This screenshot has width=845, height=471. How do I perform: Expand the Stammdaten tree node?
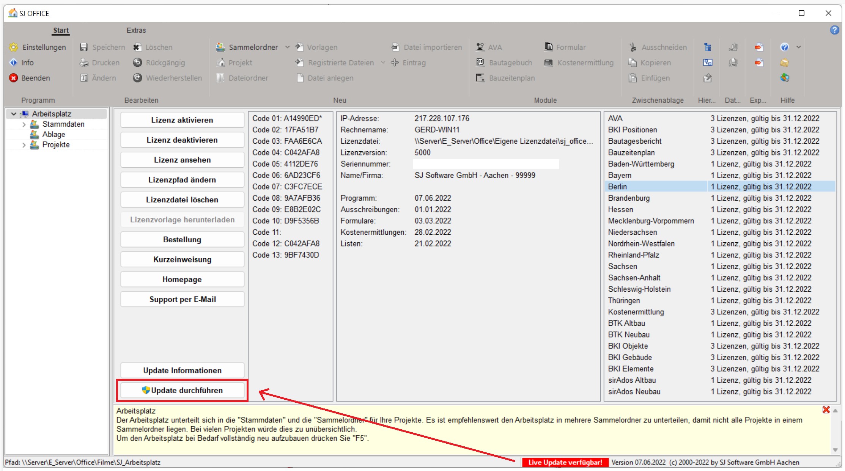24,124
